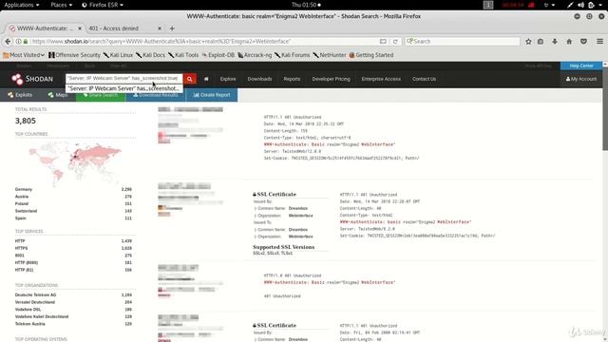Open the volume icon in the top panel
Viewport: 608px width, 342px height.
580,5
